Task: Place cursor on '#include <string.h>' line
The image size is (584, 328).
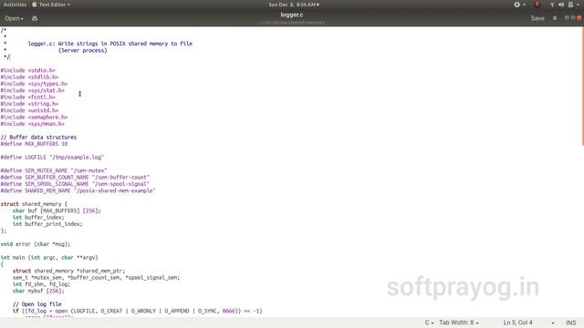Action: (x=29, y=104)
